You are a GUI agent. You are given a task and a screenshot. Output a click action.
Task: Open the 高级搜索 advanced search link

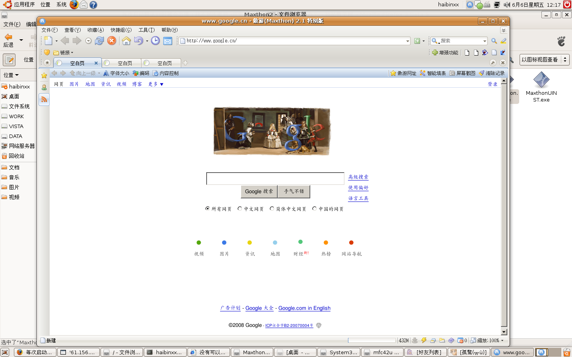tap(358, 177)
